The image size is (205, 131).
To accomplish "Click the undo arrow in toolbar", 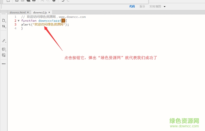I will (x=63, y=1).
